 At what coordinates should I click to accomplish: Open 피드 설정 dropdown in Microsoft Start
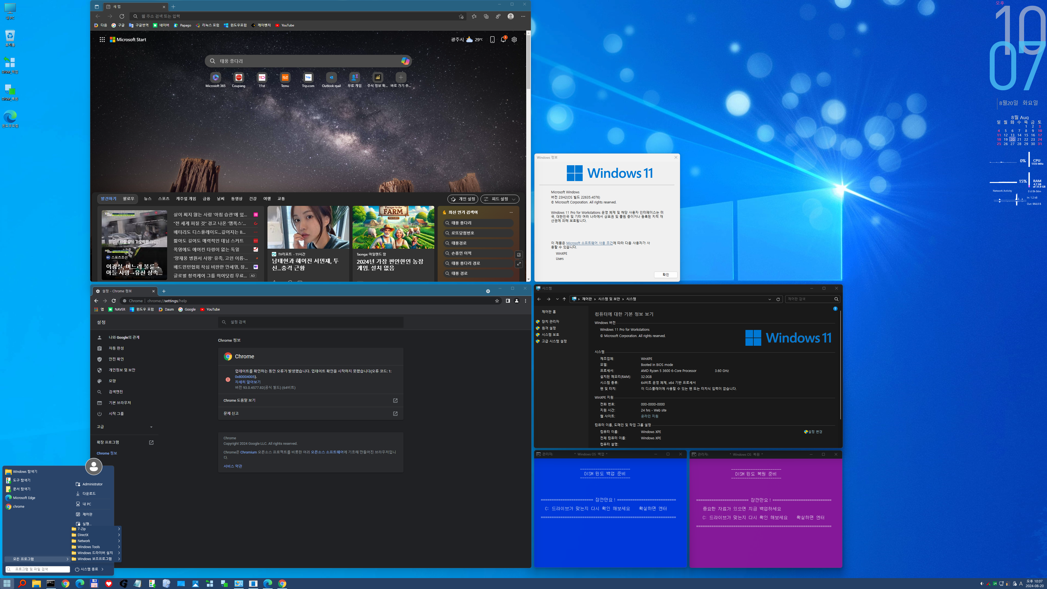(x=500, y=199)
